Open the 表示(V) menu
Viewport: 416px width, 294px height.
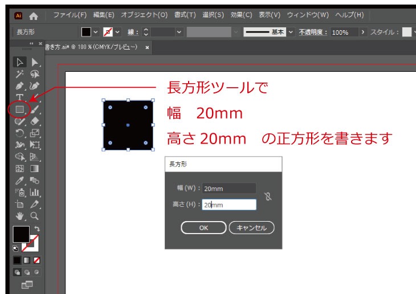pos(270,15)
